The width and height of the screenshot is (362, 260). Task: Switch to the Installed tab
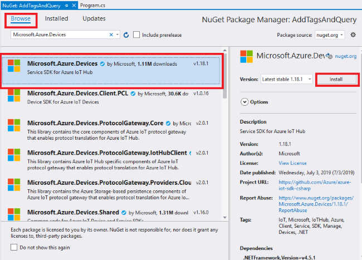pyautogui.click(x=56, y=19)
